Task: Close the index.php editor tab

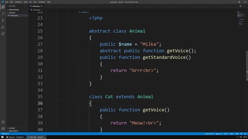Action: click(x=41, y=6)
